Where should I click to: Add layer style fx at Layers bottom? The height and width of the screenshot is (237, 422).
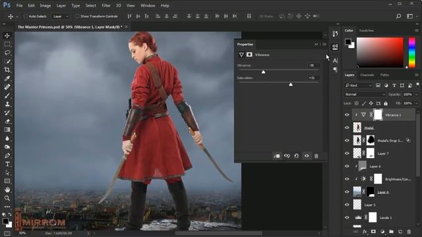point(365,232)
